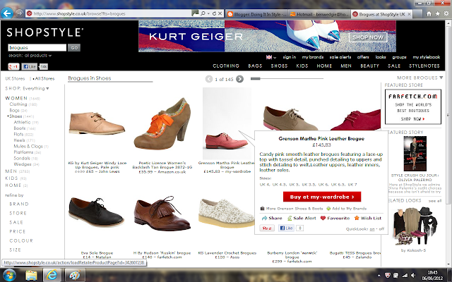The width and height of the screenshot is (452, 282).
Task: Expand the SIZE refine filter
Action: [x=15, y=250]
